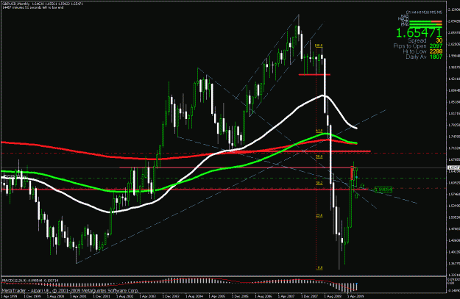Click the 1807 daily average value
460x299 pixels.
click(x=436, y=57)
